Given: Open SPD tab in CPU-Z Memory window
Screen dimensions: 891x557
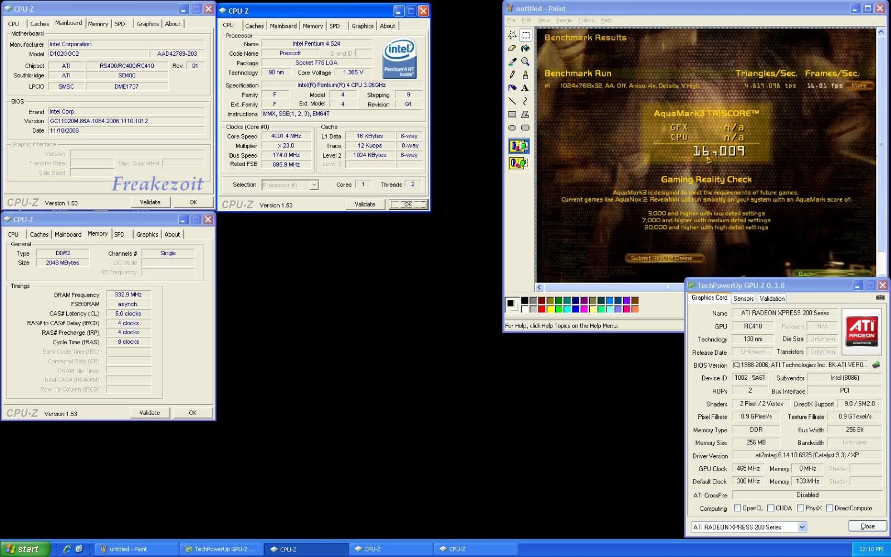Looking at the screenshot, I should 119,234.
